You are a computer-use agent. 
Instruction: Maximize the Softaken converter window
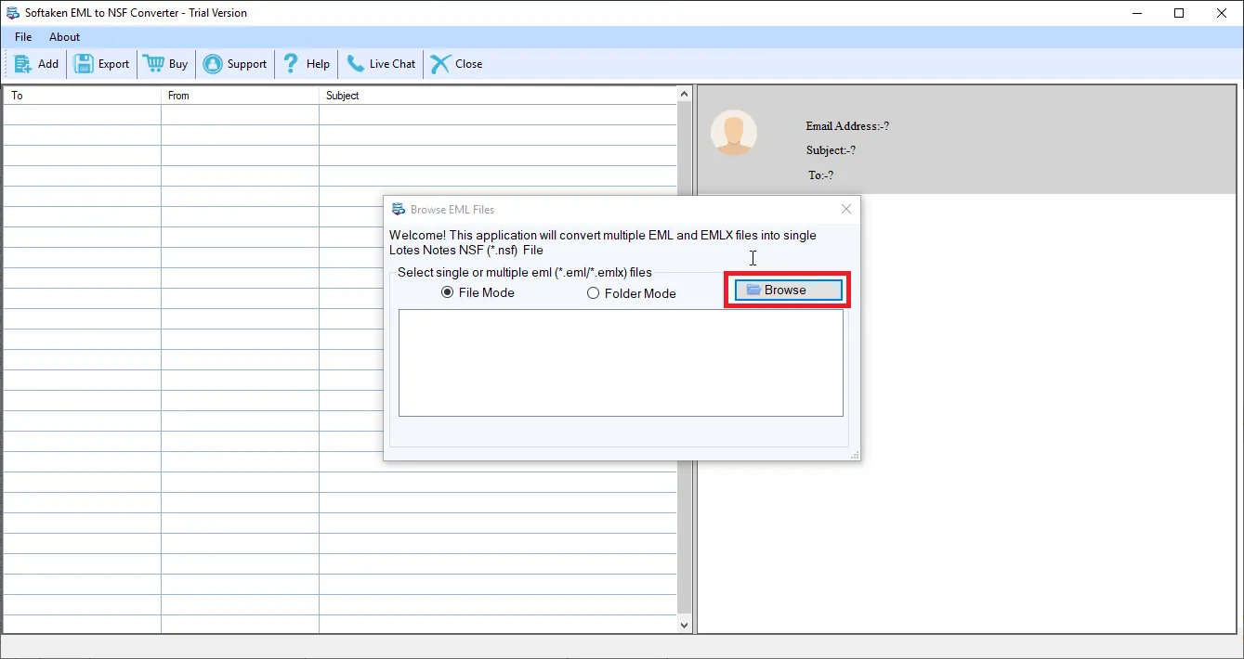(1179, 13)
